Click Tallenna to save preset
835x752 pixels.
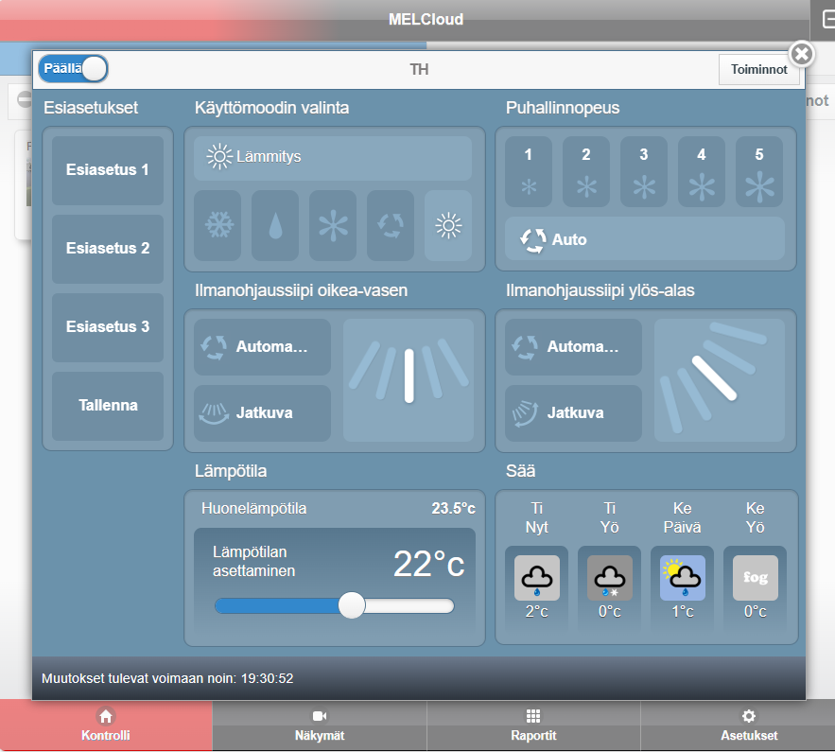point(108,406)
